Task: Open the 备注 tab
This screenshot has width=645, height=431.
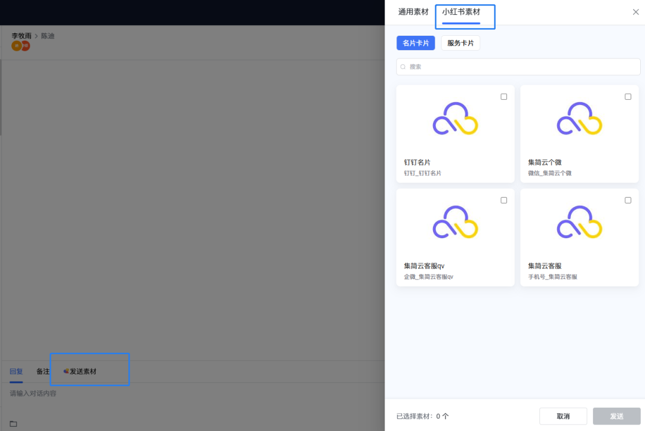Action: (43, 371)
